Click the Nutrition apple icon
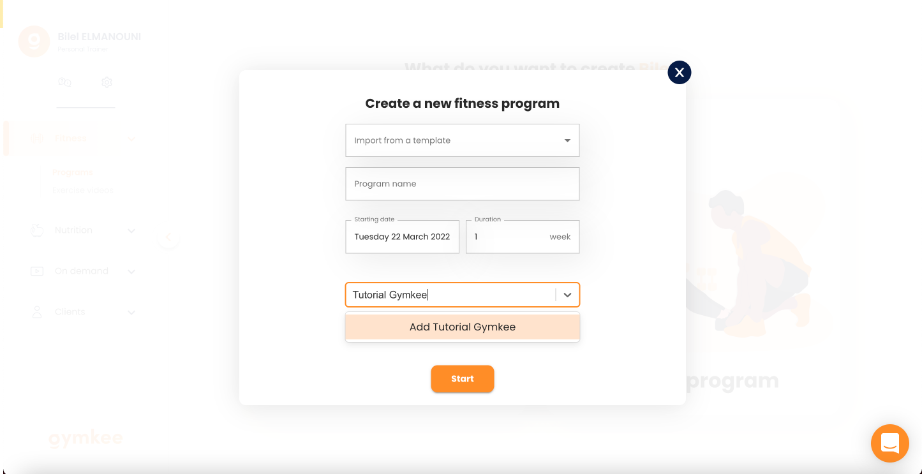The image size is (922, 474). pyautogui.click(x=37, y=230)
